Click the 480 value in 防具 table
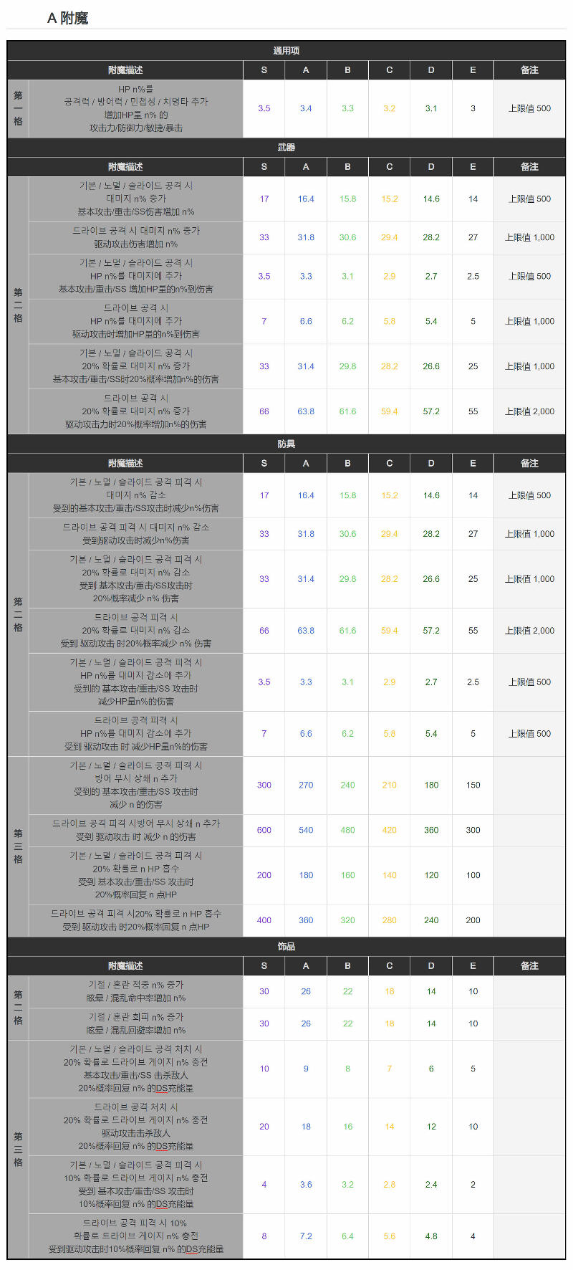 (347, 830)
